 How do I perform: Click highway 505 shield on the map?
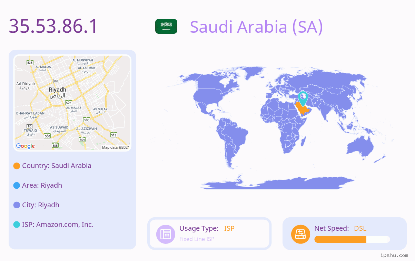click(x=55, y=146)
